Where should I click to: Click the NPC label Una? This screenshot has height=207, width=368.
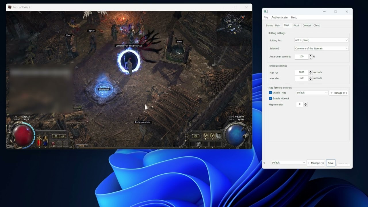(x=68, y=35)
